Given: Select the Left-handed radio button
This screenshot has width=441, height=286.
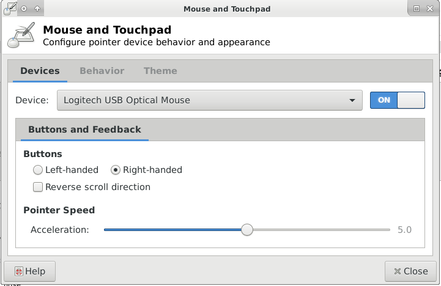Looking at the screenshot, I should (38, 170).
